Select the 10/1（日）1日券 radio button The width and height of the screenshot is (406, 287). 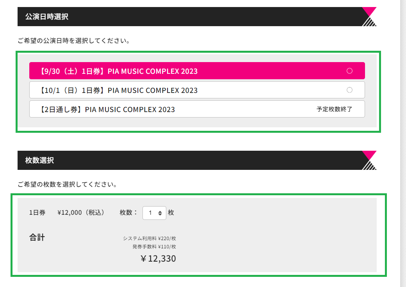(349, 90)
